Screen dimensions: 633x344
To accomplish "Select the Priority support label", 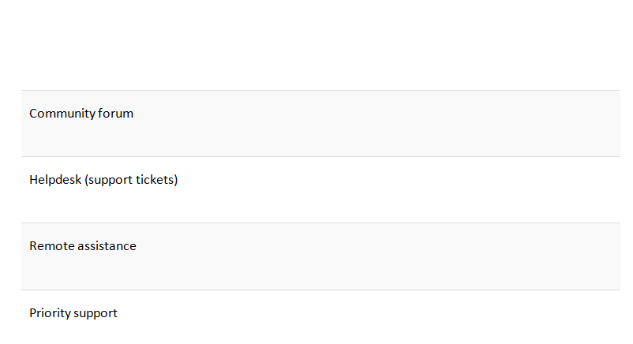I will tap(73, 313).
